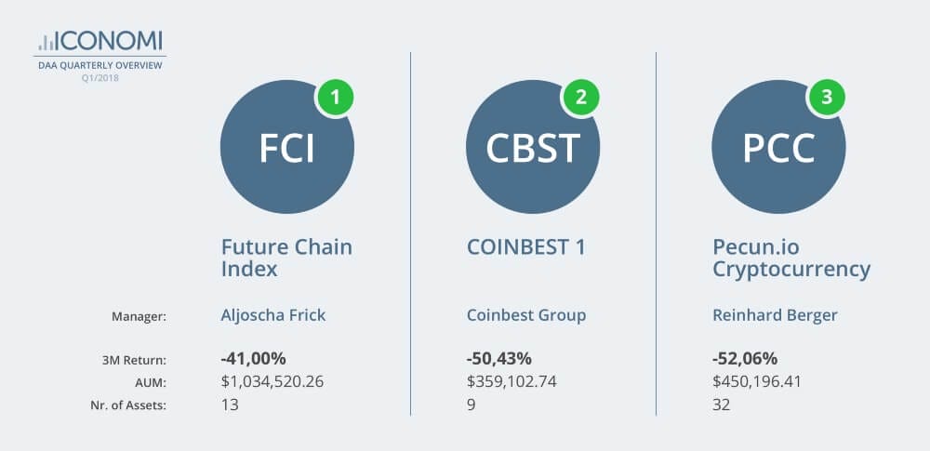This screenshot has height=451, width=930.
Task: Click the -50,43% return value
Action: pos(499,359)
